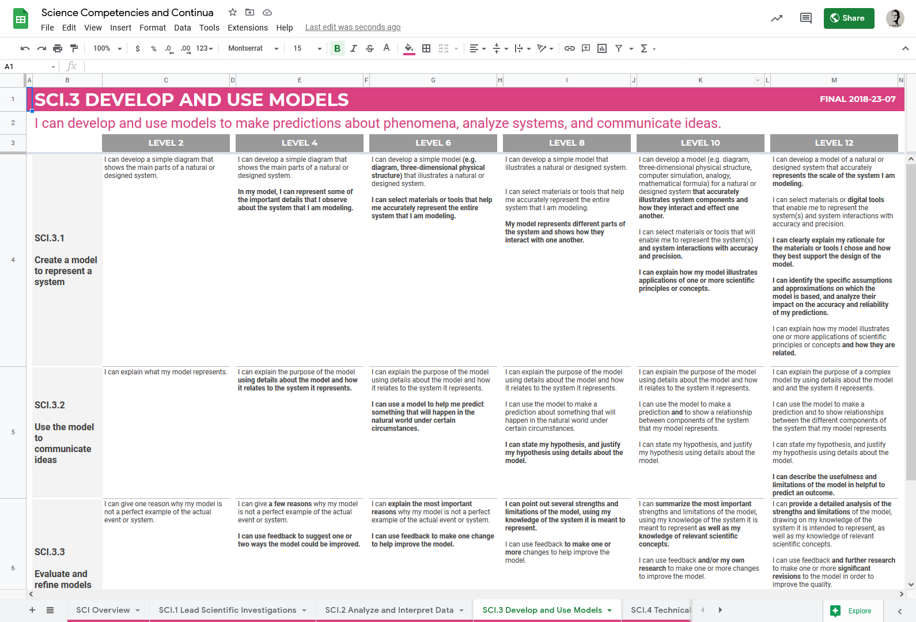Insert a link using the toolbar
Image resolution: width=916 pixels, height=622 pixels.
coord(569,48)
